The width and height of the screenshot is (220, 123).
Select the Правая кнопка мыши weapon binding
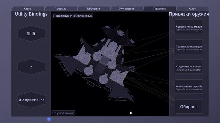pos(189,47)
